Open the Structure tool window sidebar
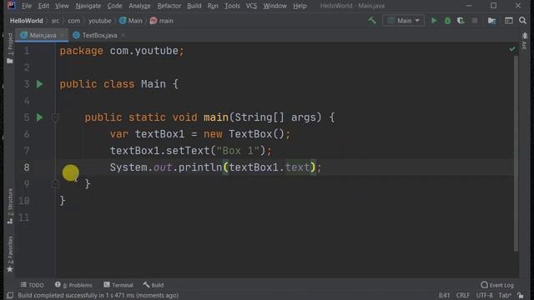Viewport: 534px width, 300px height. 10,206
